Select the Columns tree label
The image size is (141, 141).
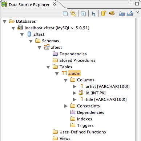coord(85,80)
